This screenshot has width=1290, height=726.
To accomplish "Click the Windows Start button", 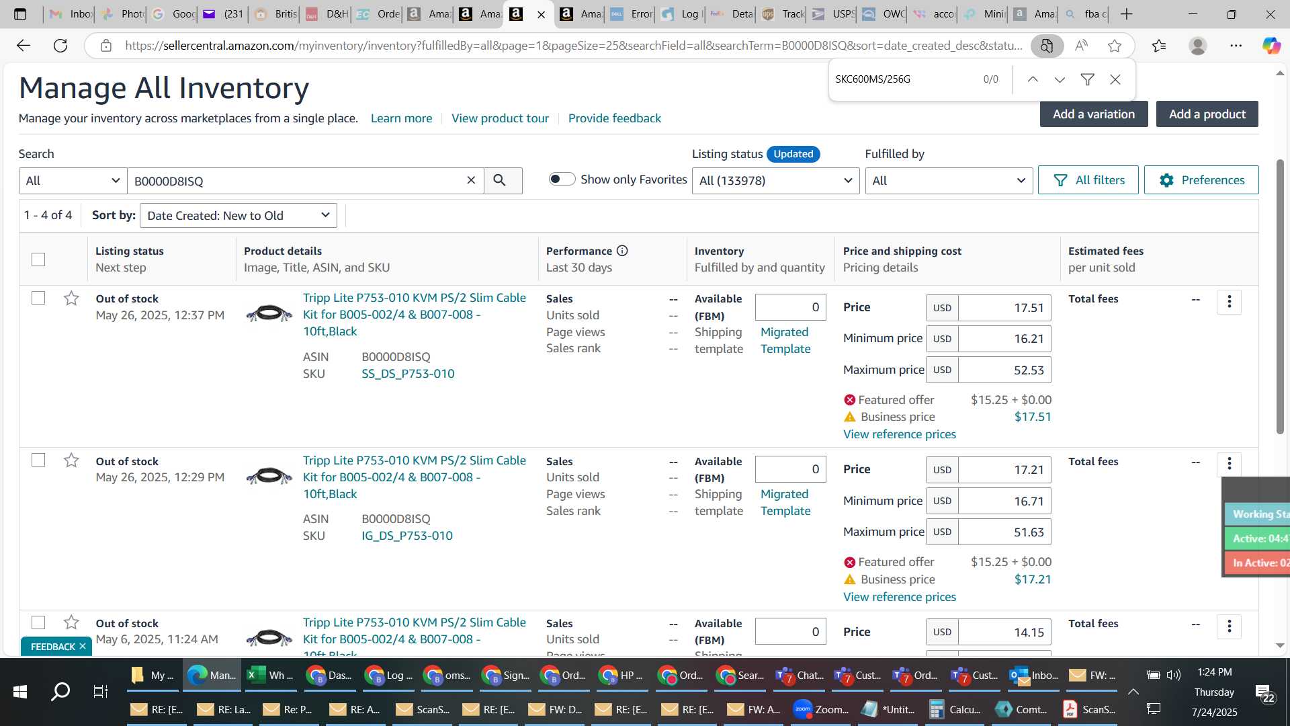I will [x=20, y=692].
